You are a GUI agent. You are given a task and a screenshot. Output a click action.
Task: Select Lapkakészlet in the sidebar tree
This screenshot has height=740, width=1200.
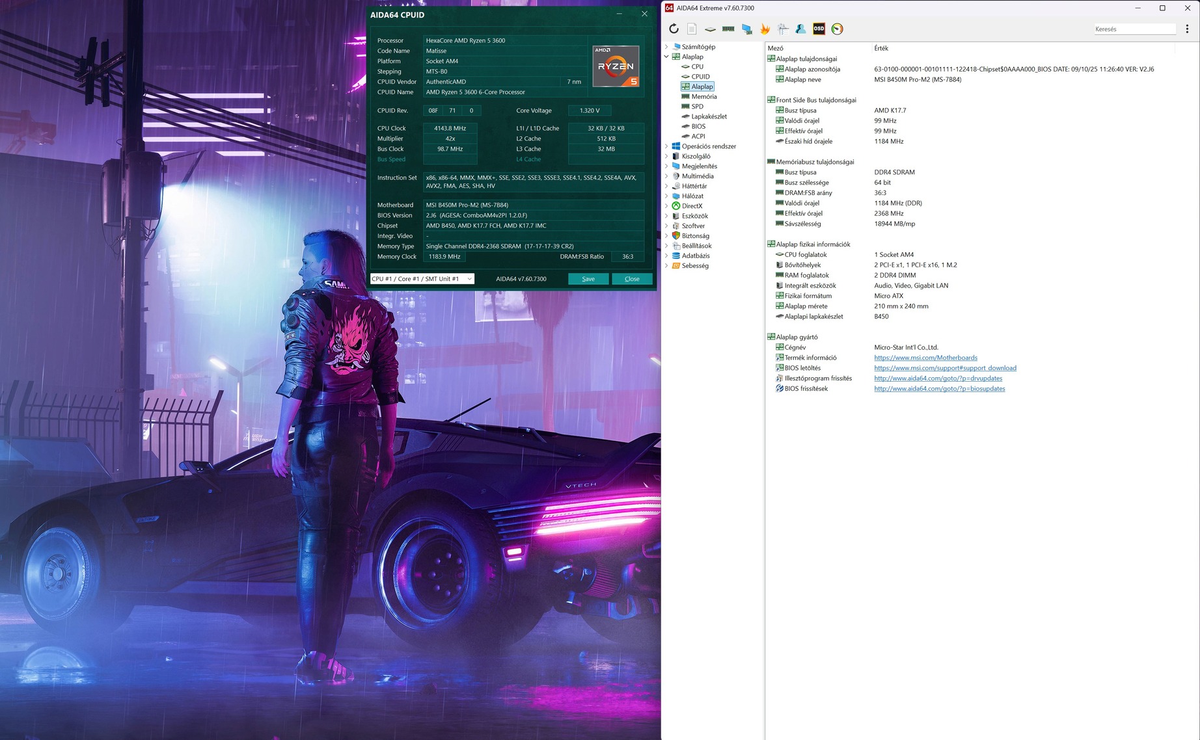coord(709,116)
